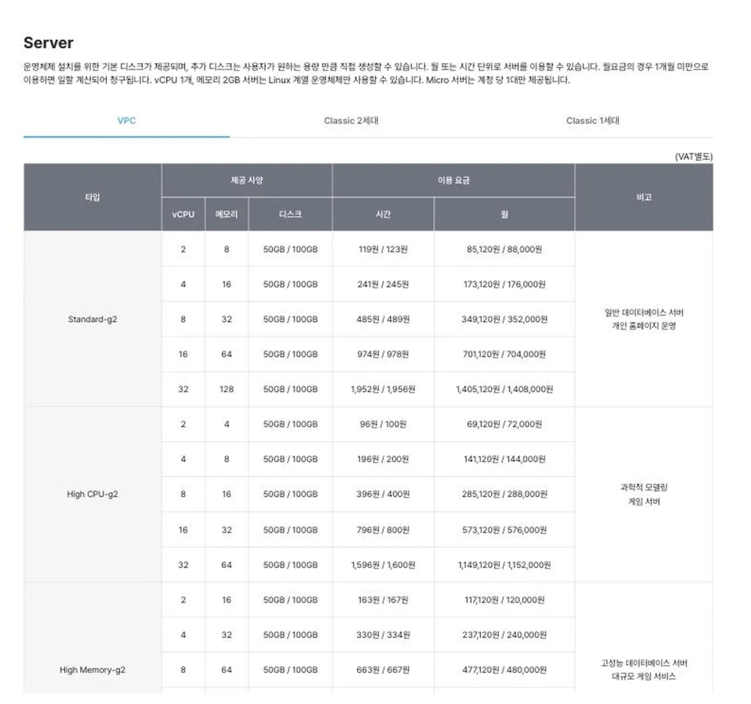Click the 이용 요금 column header
This screenshot has height=704, width=751.
pyautogui.click(x=454, y=181)
